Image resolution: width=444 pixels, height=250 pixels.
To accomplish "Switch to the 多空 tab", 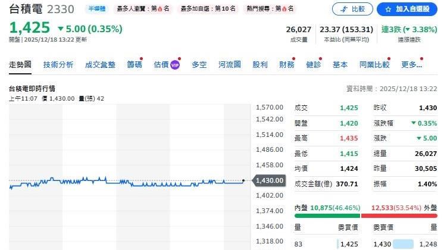I will click(x=199, y=64).
